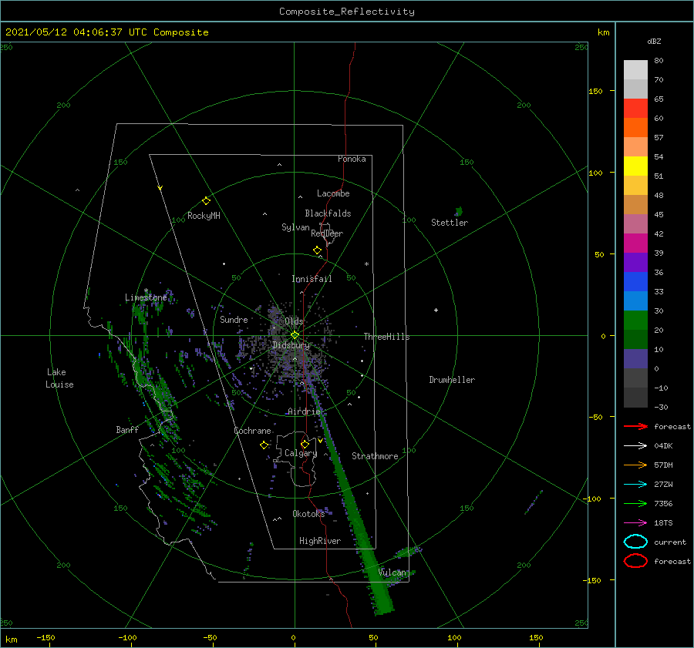This screenshot has width=694, height=648.
Task: Click the asterisk marker above Limestone
Action: click(146, 290)
